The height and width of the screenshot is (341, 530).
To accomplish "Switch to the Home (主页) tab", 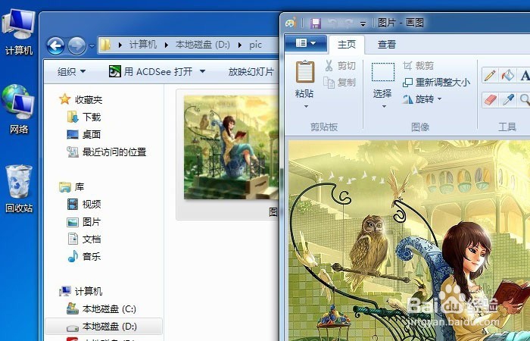I will pyautogui.click(x=347, y=44).
